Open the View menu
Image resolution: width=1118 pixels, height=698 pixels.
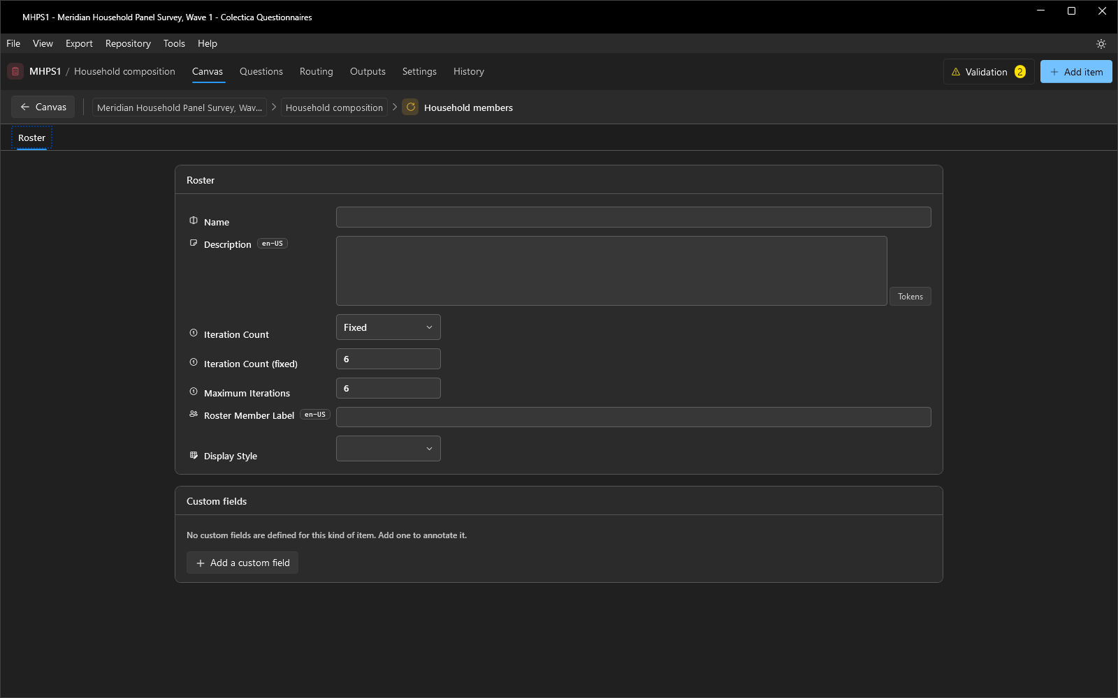[43, 43]
